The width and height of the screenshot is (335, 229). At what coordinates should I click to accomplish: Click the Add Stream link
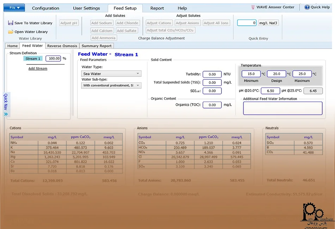pyautogui.click(x=38, y=68)
